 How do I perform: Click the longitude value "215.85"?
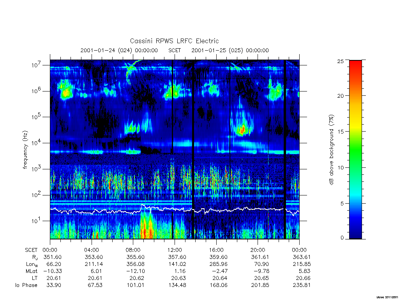pyautogui.click(x=302, y=264)
